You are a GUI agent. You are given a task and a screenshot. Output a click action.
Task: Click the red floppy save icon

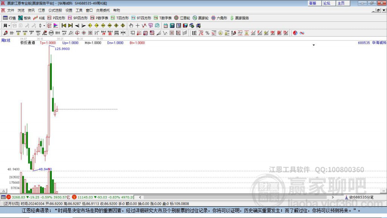[x=185, y=26]
